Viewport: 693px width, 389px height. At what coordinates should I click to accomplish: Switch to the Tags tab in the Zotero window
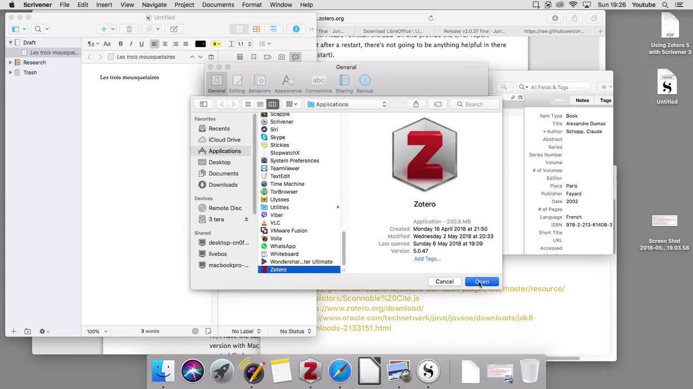click(605, 100)
